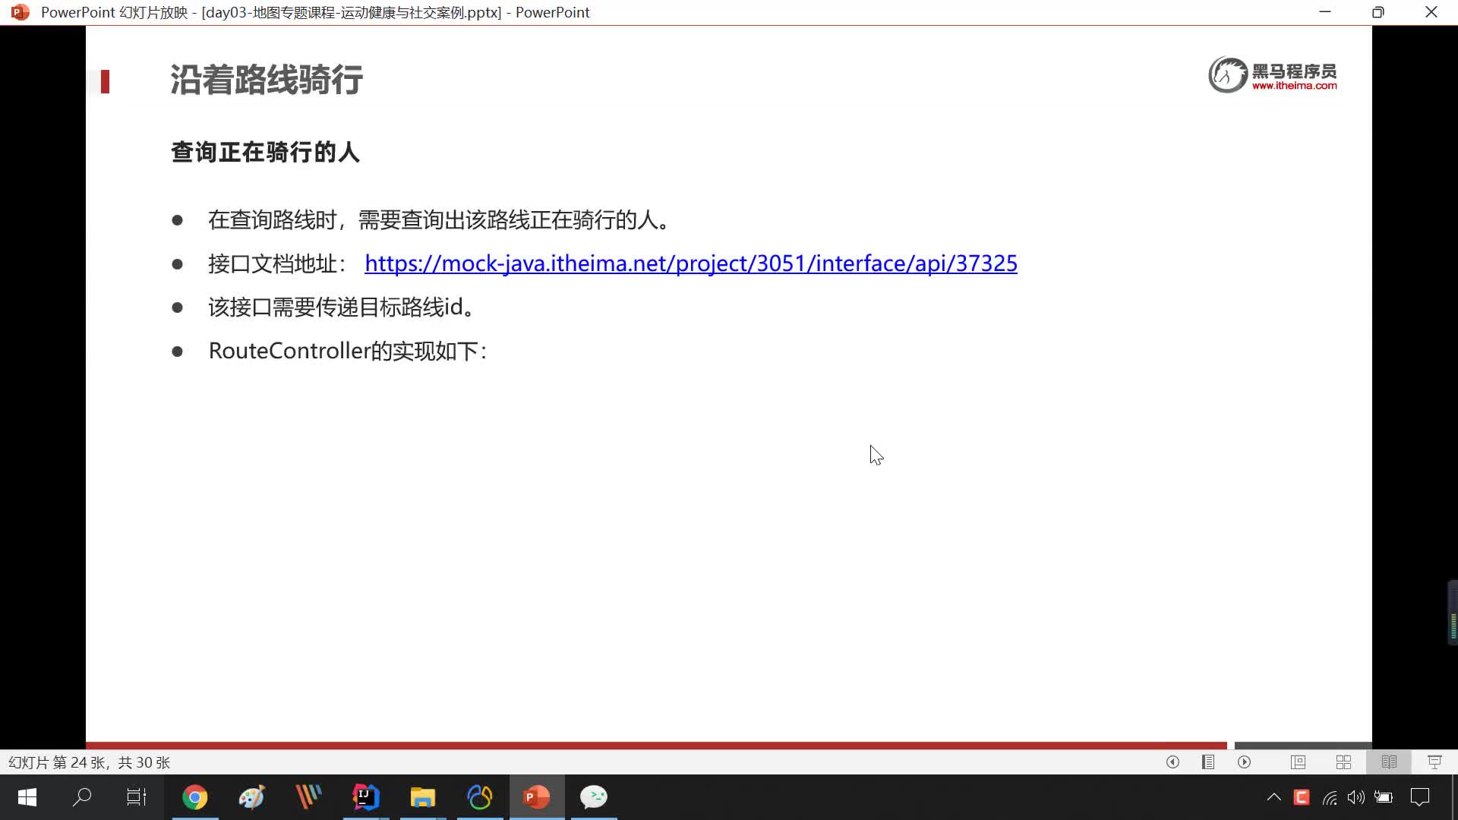
Task: Open taskbar Search icon
Action: 82,797
